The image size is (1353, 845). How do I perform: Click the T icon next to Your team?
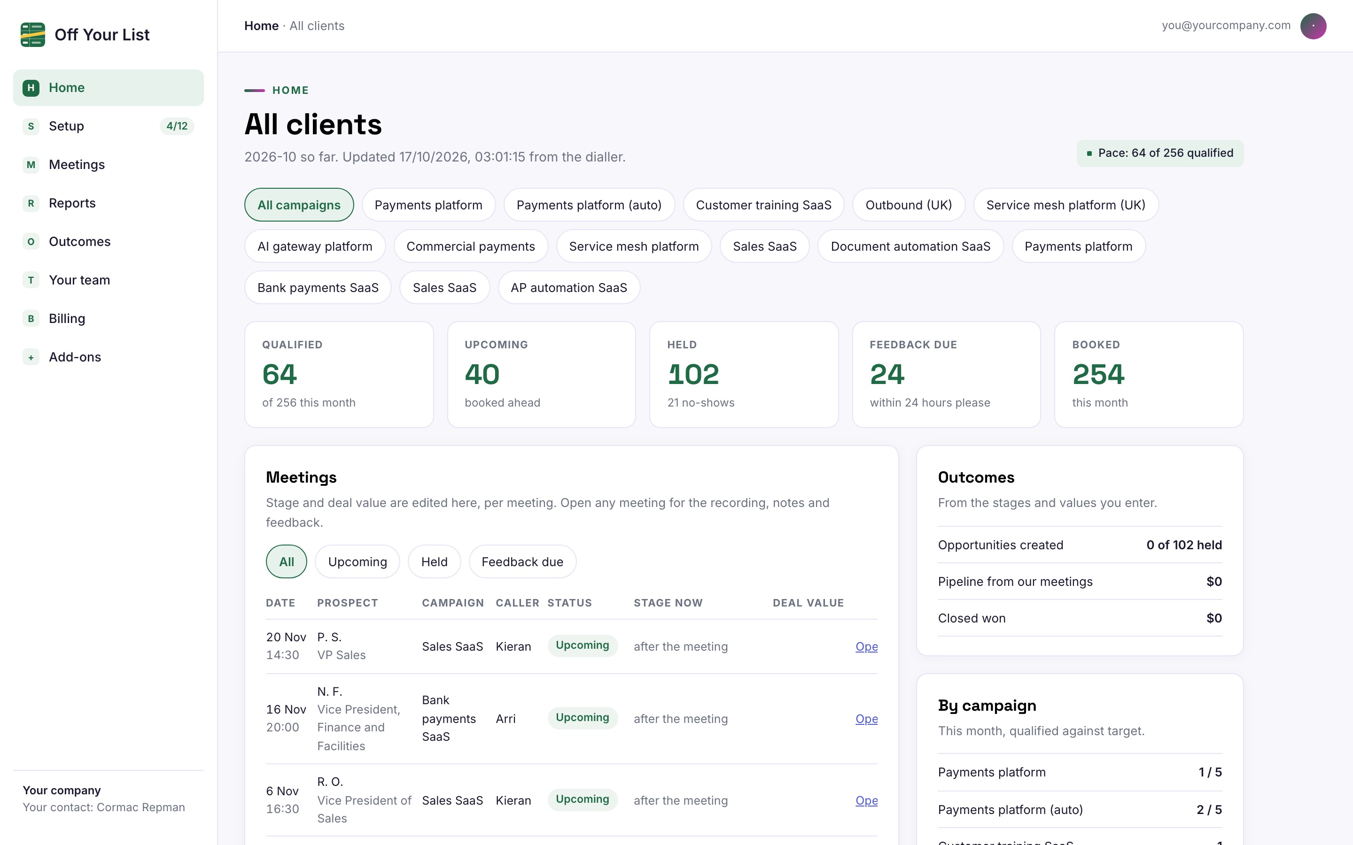click(31, 281)
